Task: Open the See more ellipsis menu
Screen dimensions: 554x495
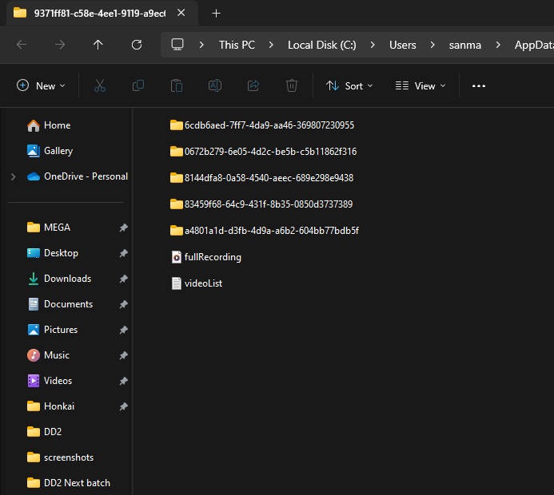Action: [479, 85]
